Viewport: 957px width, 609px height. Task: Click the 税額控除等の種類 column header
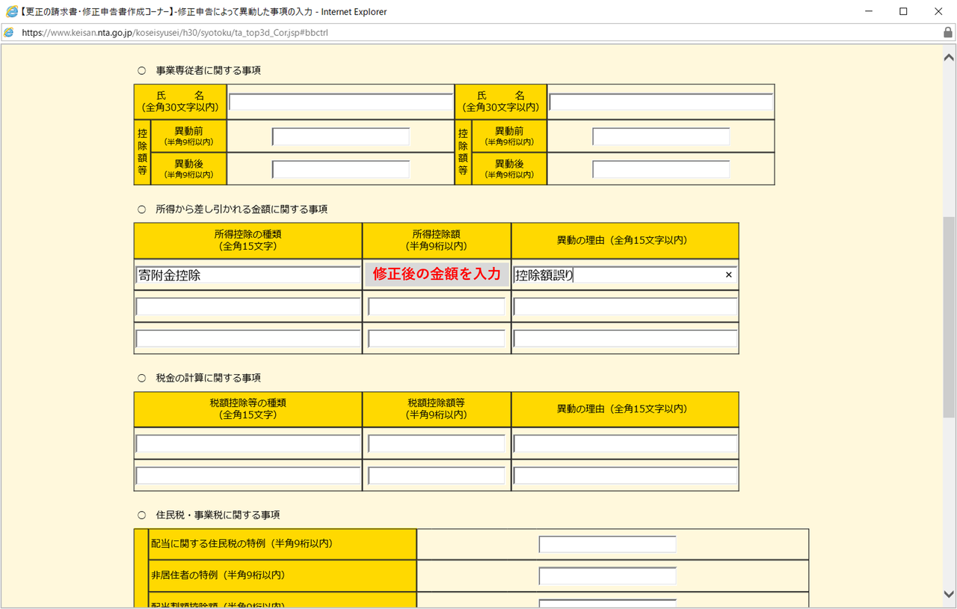tap(248, 408)
